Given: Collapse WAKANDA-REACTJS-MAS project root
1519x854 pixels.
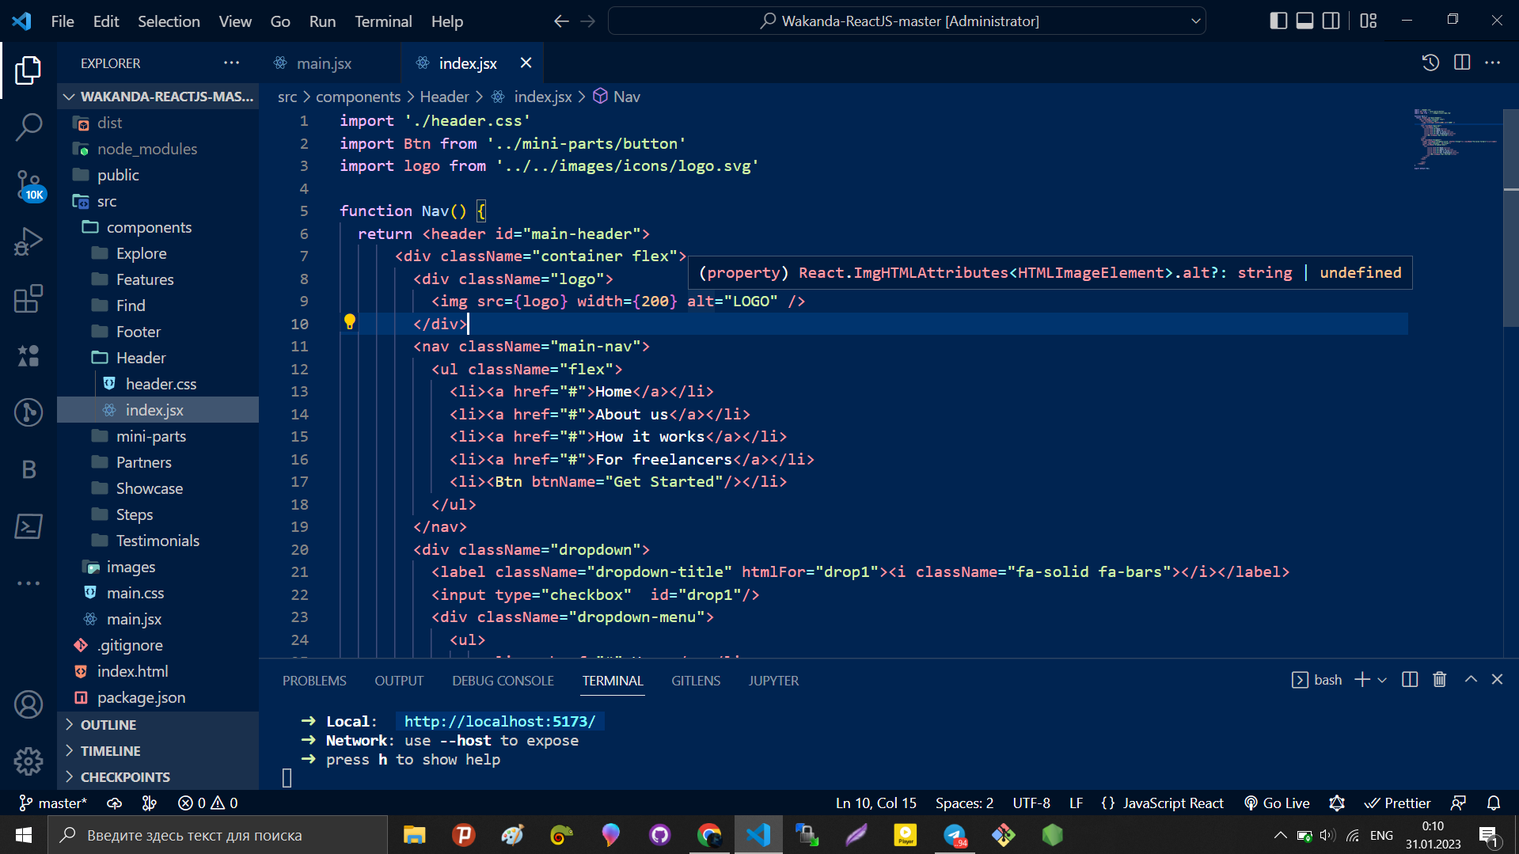Looking at the screenshot, I should click(x=158, y=97).
